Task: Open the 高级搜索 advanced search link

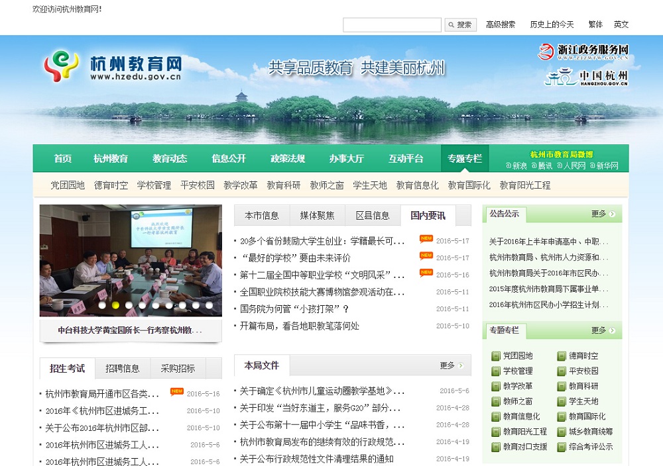Action: [501, 24]
